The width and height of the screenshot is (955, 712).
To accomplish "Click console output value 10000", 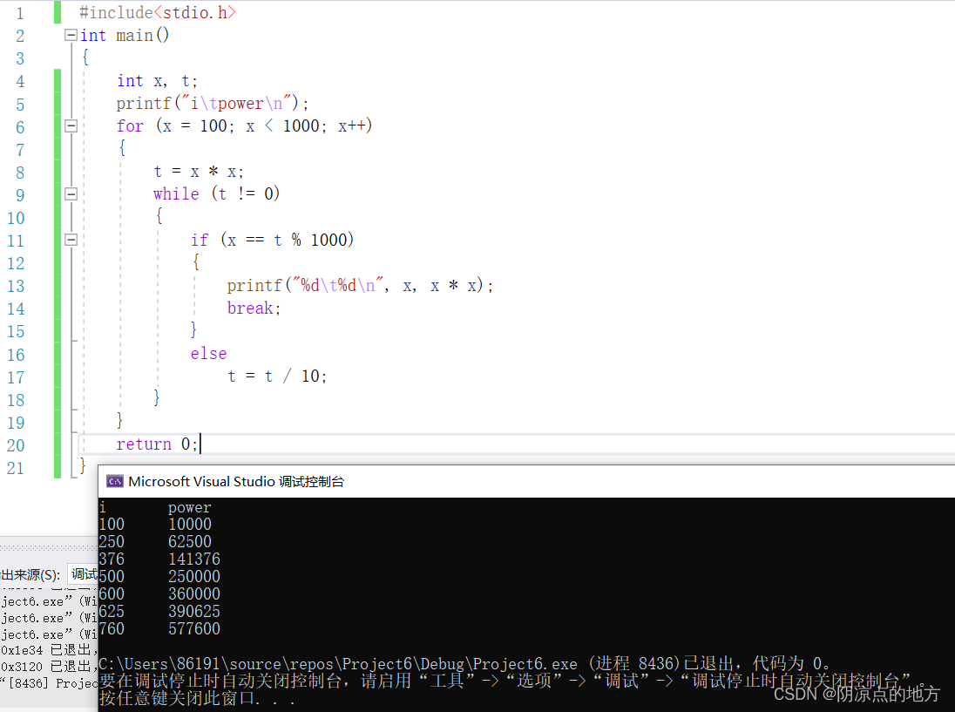I will pyautogui.click(x=190, y=525).
